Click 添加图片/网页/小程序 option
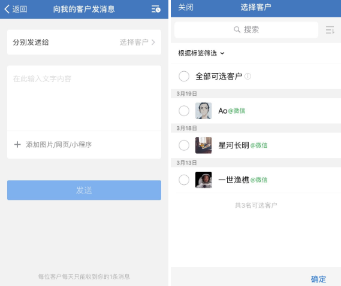 59,144
